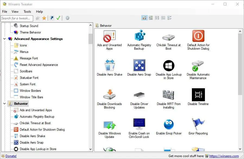
Task: Open Disable App Lookup in Store tile
Action: [169, 70]
